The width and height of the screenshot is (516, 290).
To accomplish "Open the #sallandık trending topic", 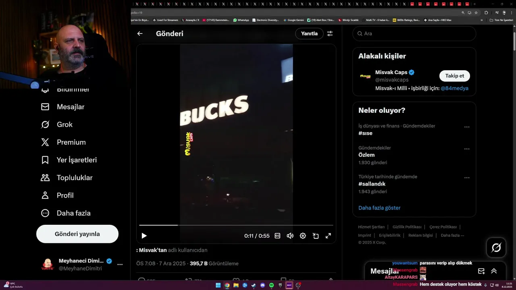I will pyautogui.click(x=372, y=184).
